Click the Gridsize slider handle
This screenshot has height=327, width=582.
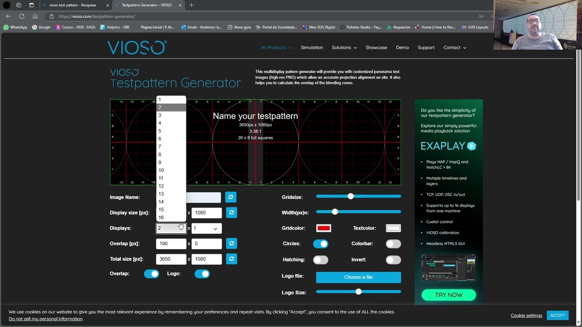tap(350, 196)
